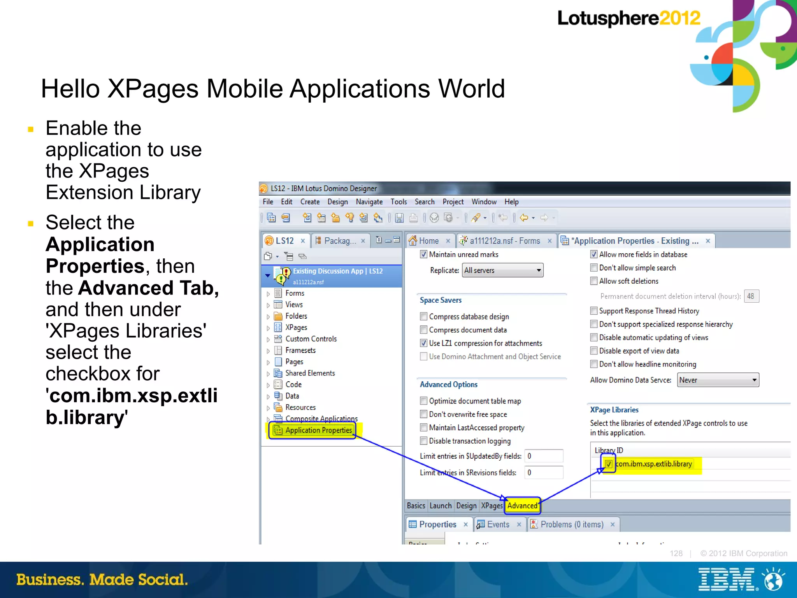Click the link-with-editor icon in navigator toolbar
This screenshot has height=598, width=797.
click(302, 256)
